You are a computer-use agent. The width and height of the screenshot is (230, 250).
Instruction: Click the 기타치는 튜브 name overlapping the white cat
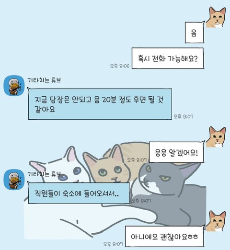pyautogui.click(x=44, y=174)
